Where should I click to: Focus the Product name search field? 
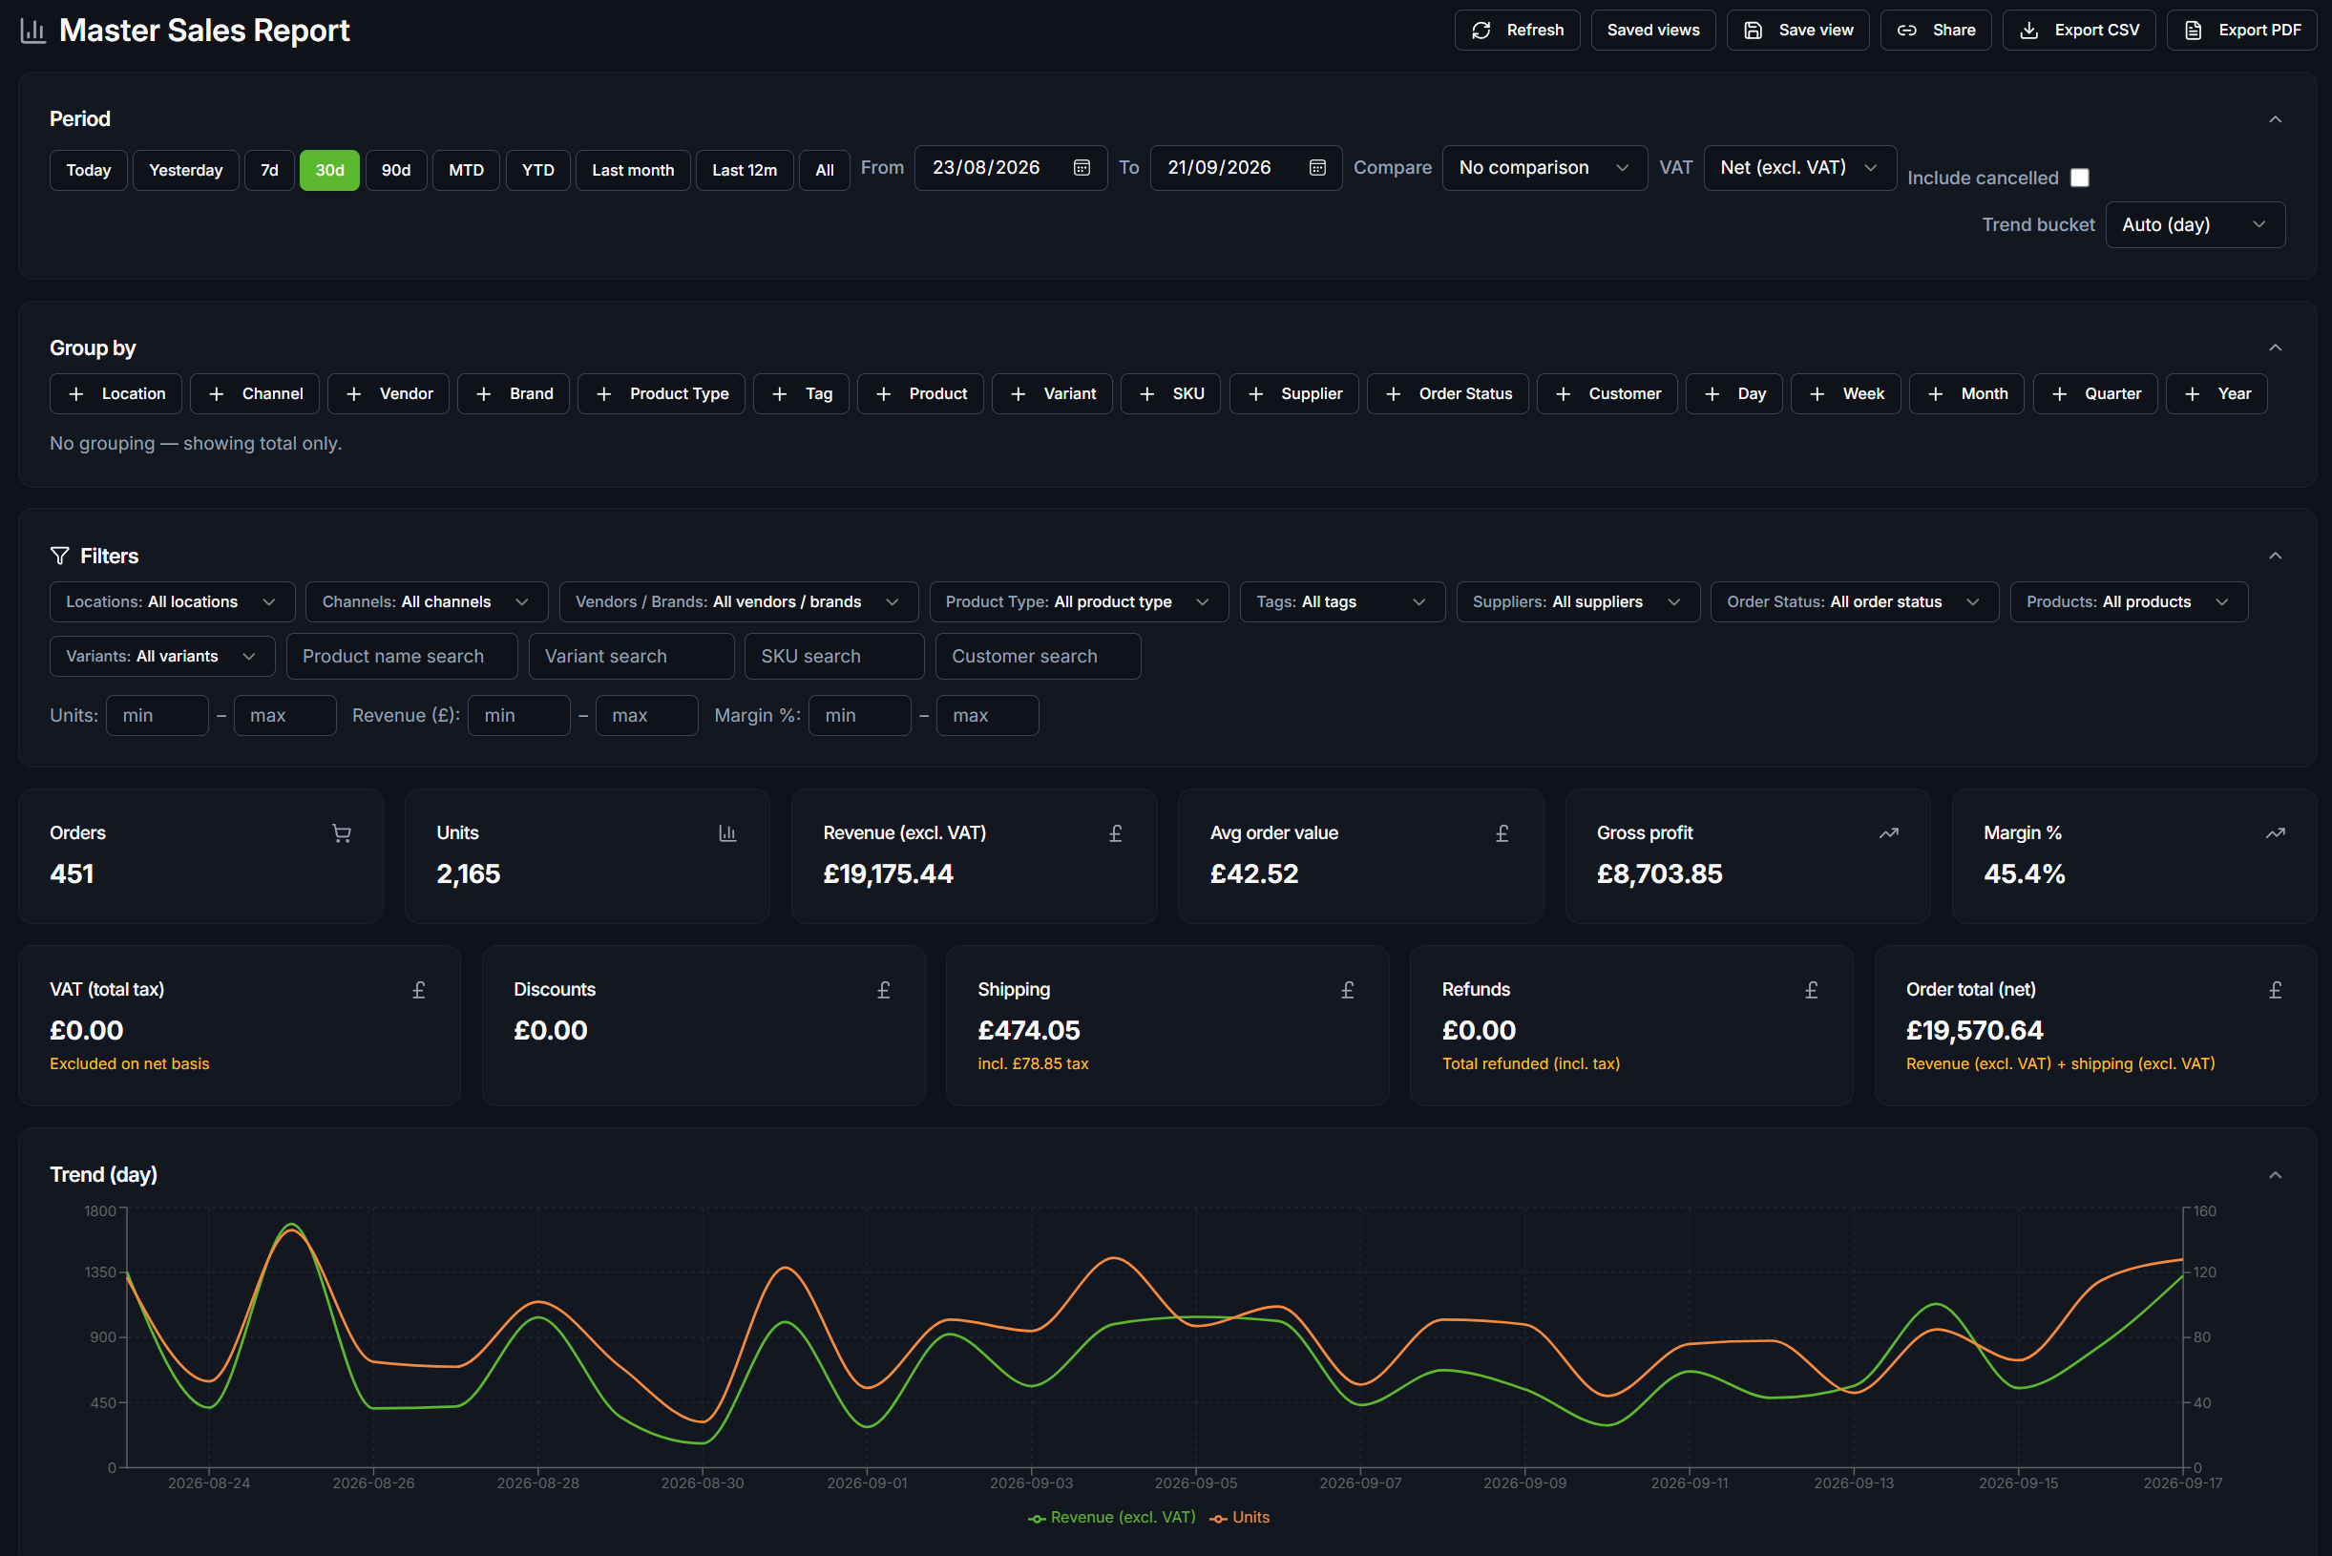402,657
